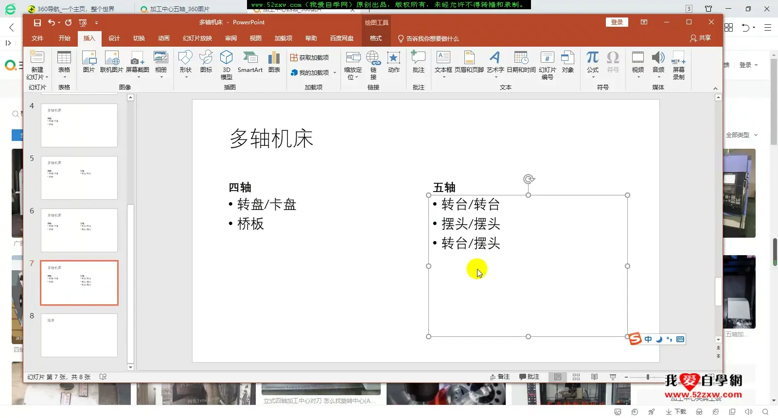Redo the last action in PowerPoint

click(x=69, y=22)
